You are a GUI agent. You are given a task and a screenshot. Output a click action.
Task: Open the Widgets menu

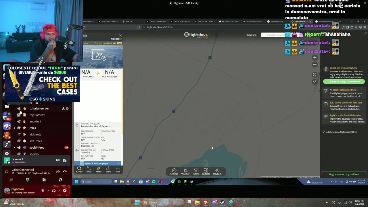[x=206, y=172]
